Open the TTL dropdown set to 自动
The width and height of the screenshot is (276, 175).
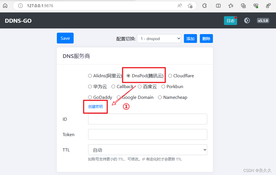pos(147,150)
